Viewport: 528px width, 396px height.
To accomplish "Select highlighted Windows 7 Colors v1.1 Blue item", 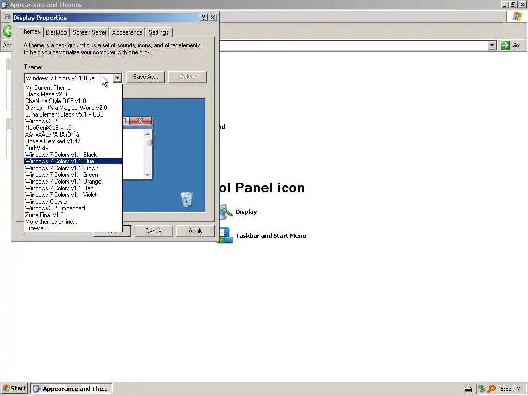I will pyautogui.click(x=73, y=161).
